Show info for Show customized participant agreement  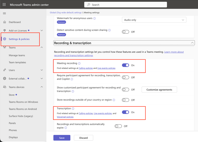click(x=73, y=91)
